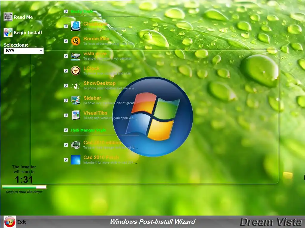The image size is (305, 228).
Task: Click the Sidebar monitor icon
Action: point(75,100)
